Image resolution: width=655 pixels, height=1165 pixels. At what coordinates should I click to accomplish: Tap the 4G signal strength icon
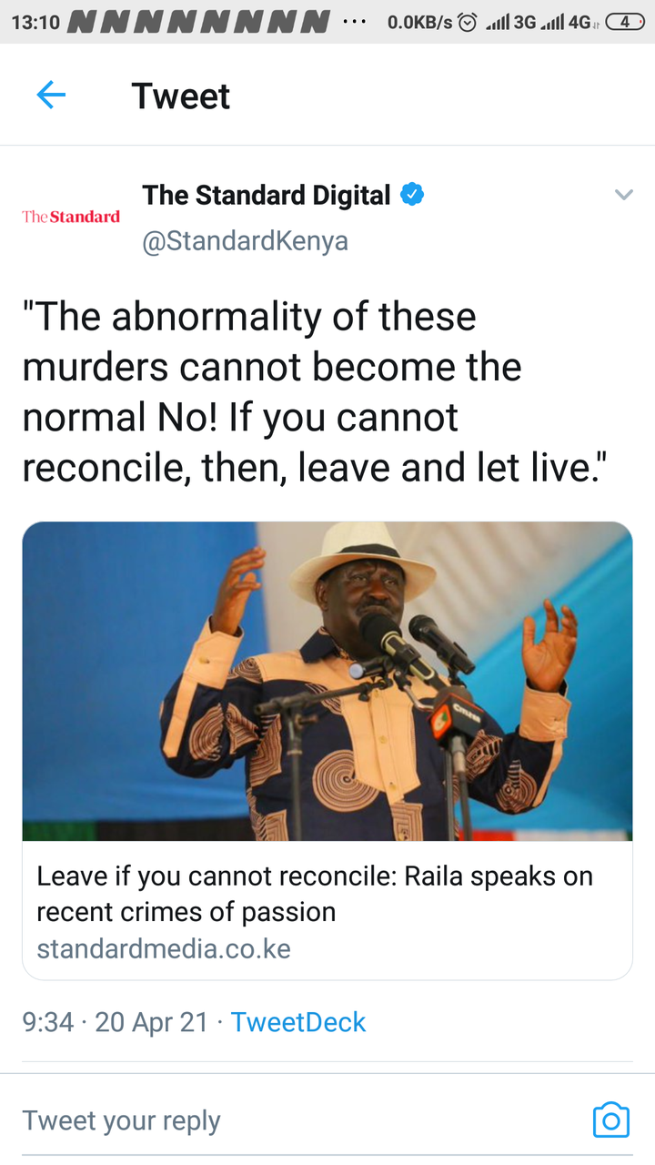[x=572, y=22]
